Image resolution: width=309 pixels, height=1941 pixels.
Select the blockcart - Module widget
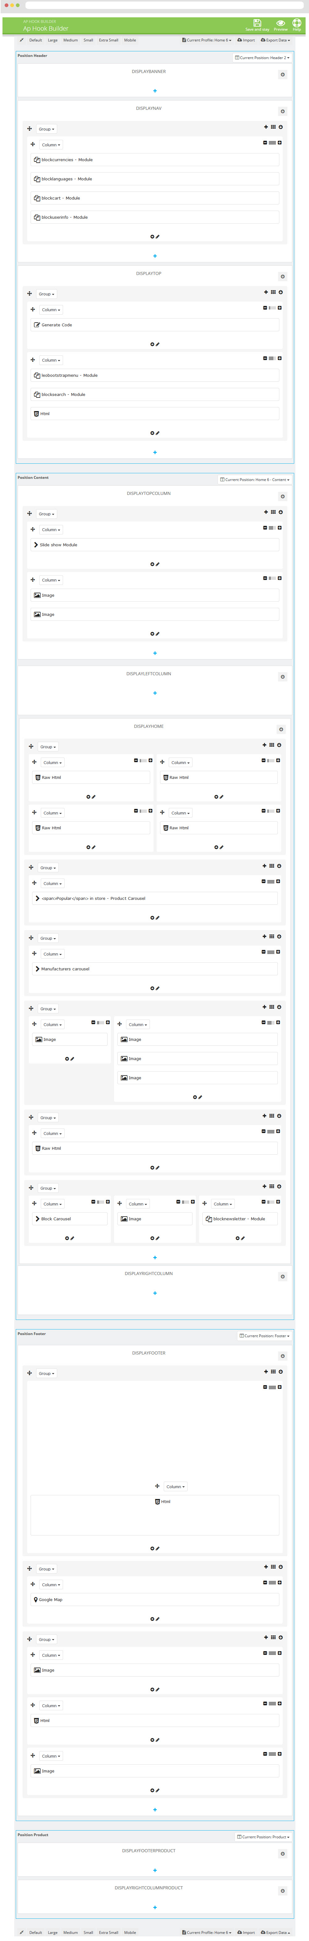(155, 198)
